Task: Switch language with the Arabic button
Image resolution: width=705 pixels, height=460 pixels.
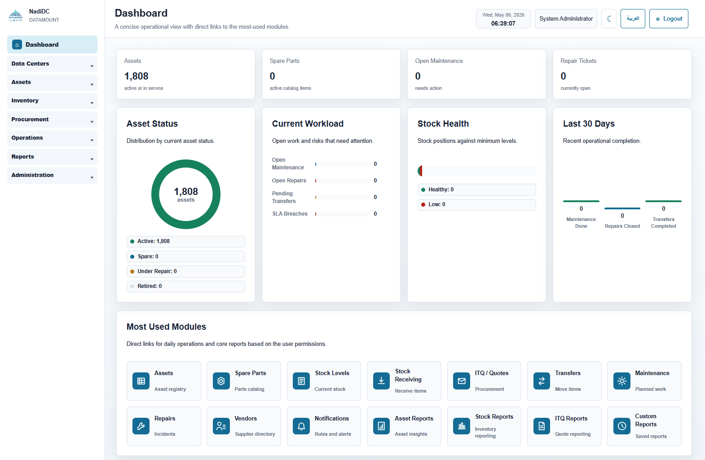Action: click(x=633, y=19)
